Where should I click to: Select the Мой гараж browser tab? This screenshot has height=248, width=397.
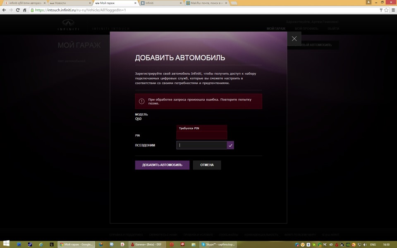pyautogui.click(x=115, y=3)
